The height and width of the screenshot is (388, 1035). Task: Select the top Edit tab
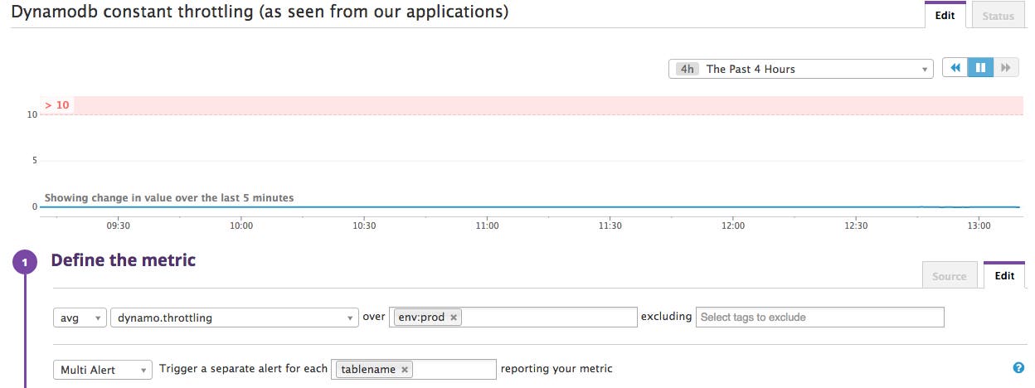point(945,16)
